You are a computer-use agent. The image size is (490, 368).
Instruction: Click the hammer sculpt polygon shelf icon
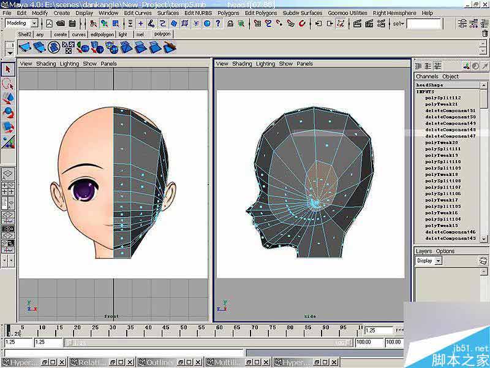tap(170, 48)
